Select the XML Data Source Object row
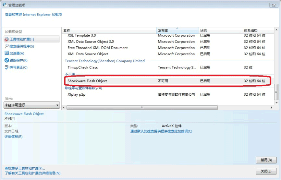The width and height of the screenshot is (281, 180). tap(168, 54)
